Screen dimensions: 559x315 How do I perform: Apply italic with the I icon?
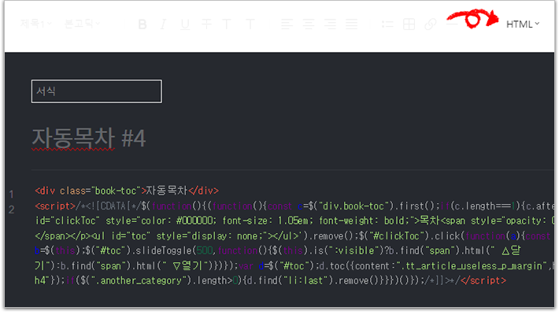[x=163, y=24]
